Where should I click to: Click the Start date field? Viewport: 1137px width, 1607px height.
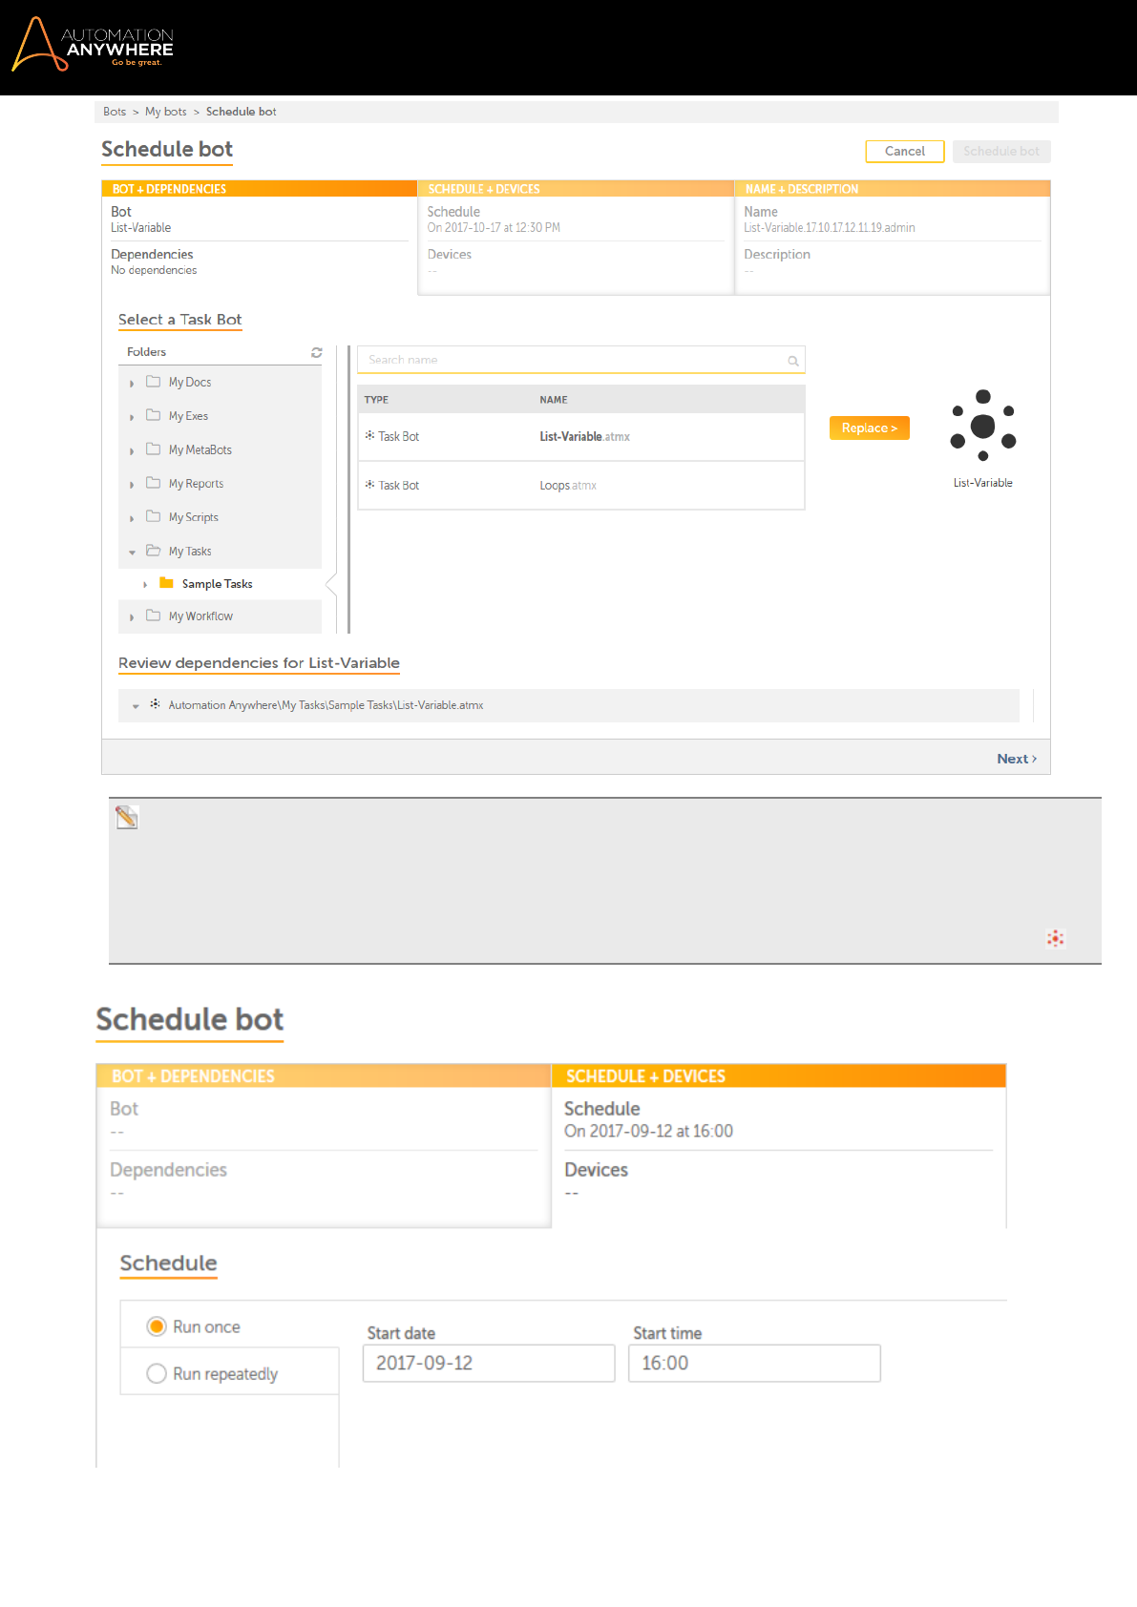click(488, 1363)
